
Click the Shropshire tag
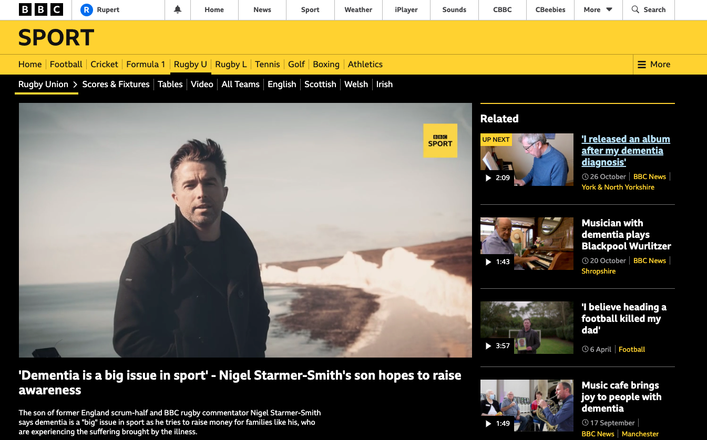pyautogui.click(x=598, y=271)
